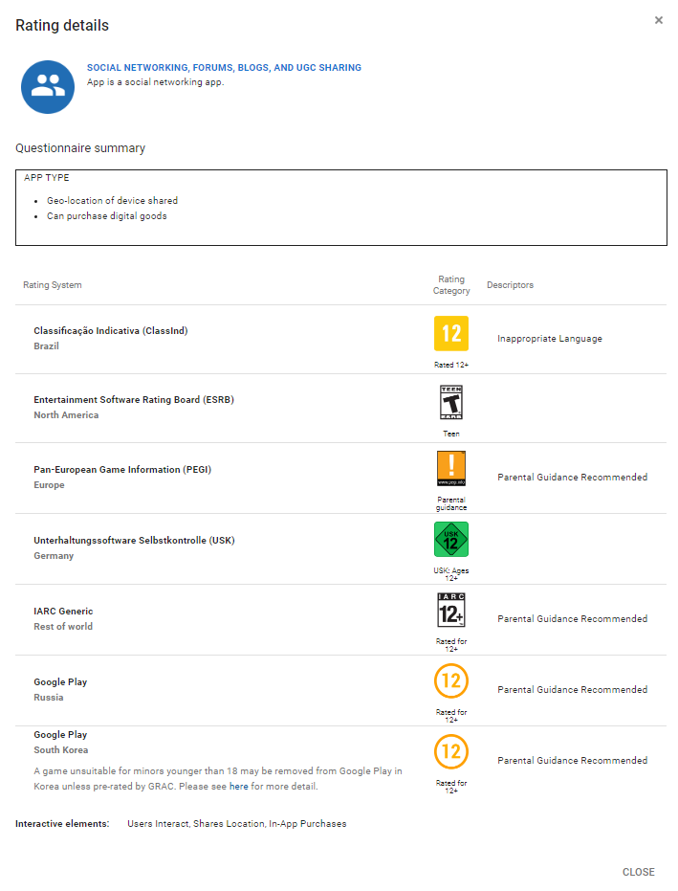Click the Inappropriate Language descriptor text
The image size is (678, 891).
[x=550, y=339]
